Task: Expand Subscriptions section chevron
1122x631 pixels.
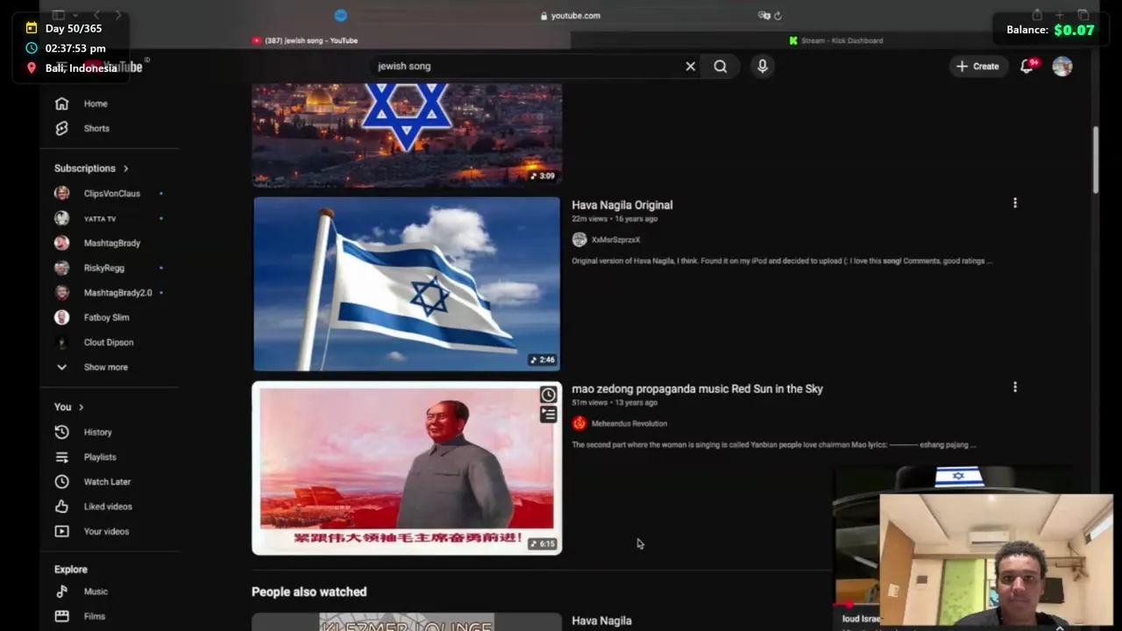Action: (125, 168)
